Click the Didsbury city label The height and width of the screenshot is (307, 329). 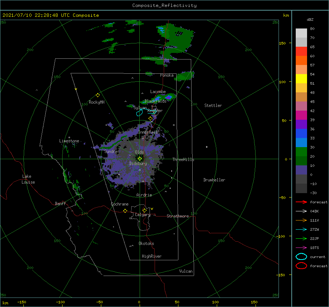coord(138,164)
